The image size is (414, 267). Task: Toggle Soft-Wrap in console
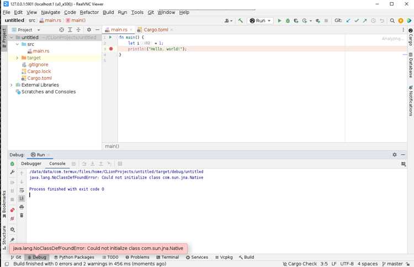(22, 190)
